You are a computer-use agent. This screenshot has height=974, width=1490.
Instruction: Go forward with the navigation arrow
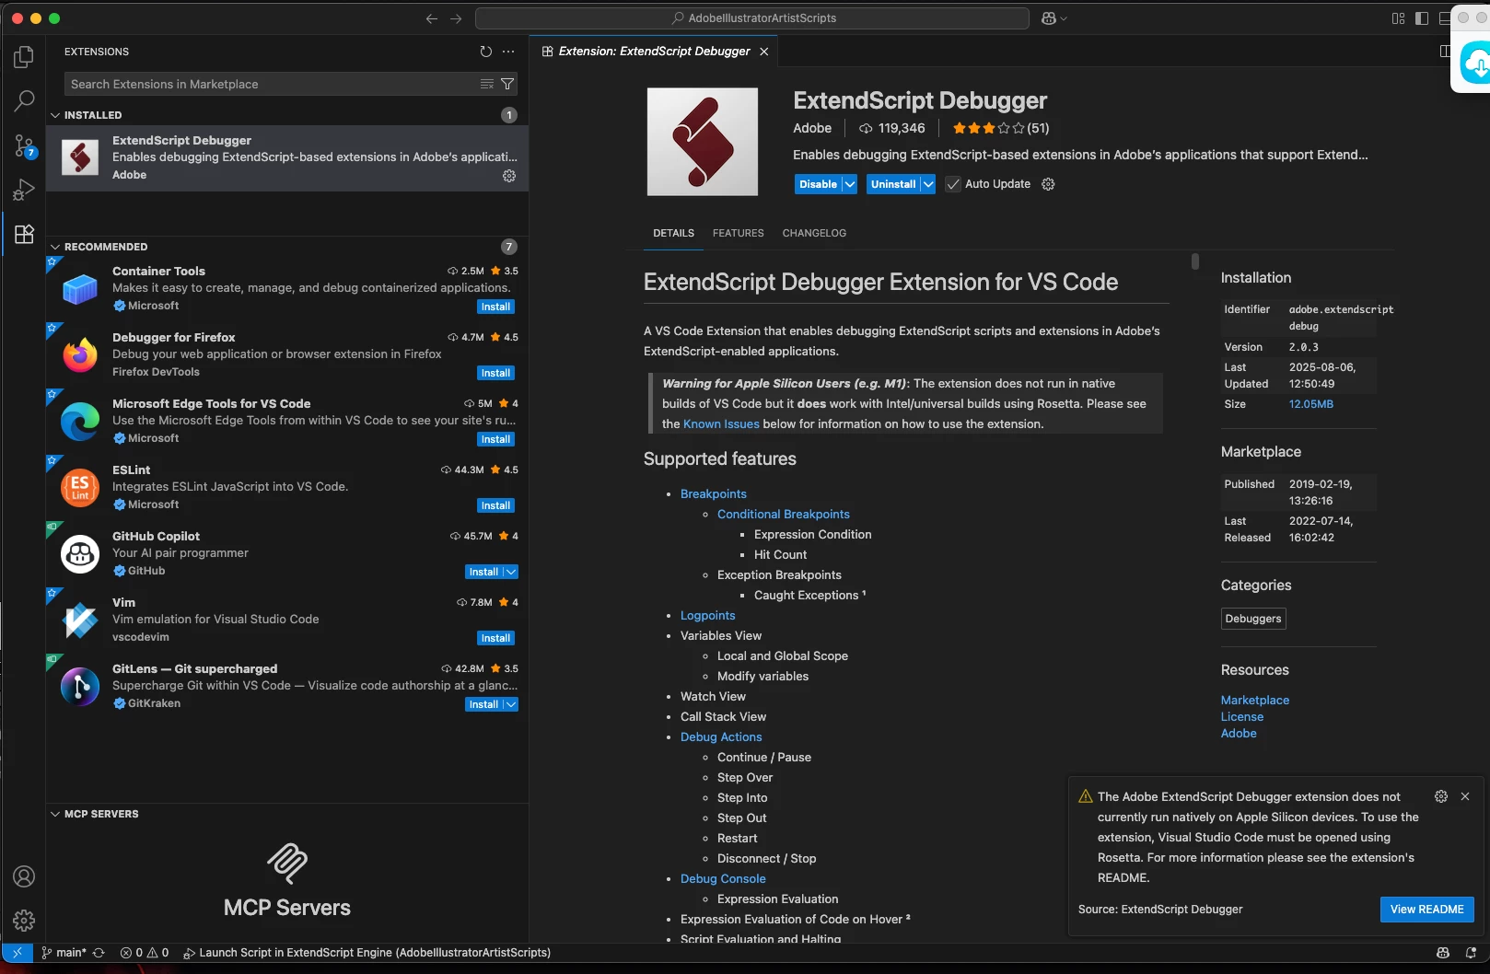[456, 18]
